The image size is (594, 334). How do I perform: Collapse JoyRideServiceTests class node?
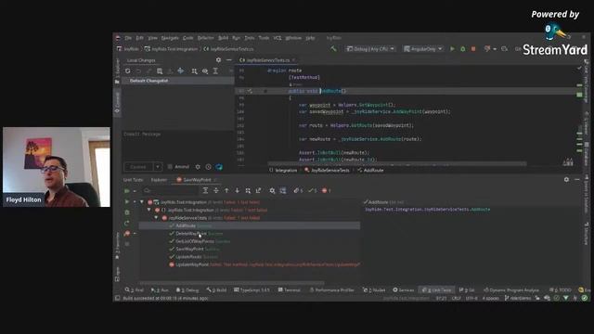(156, 218)
